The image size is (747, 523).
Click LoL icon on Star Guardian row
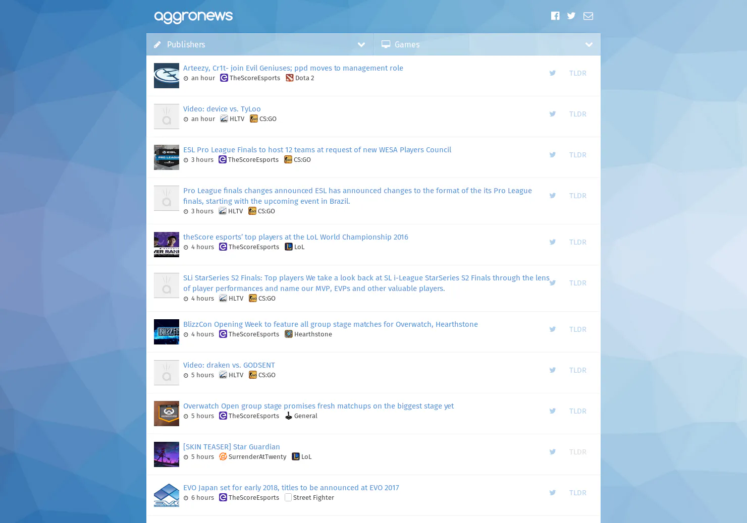pyautogui.click(x=296, y=457)
